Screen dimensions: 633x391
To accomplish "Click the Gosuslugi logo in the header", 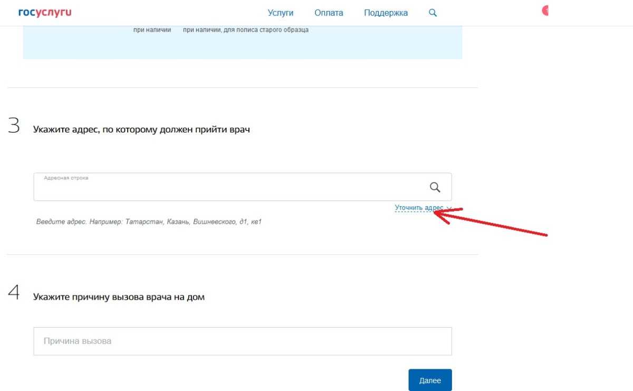I will 44,13.
